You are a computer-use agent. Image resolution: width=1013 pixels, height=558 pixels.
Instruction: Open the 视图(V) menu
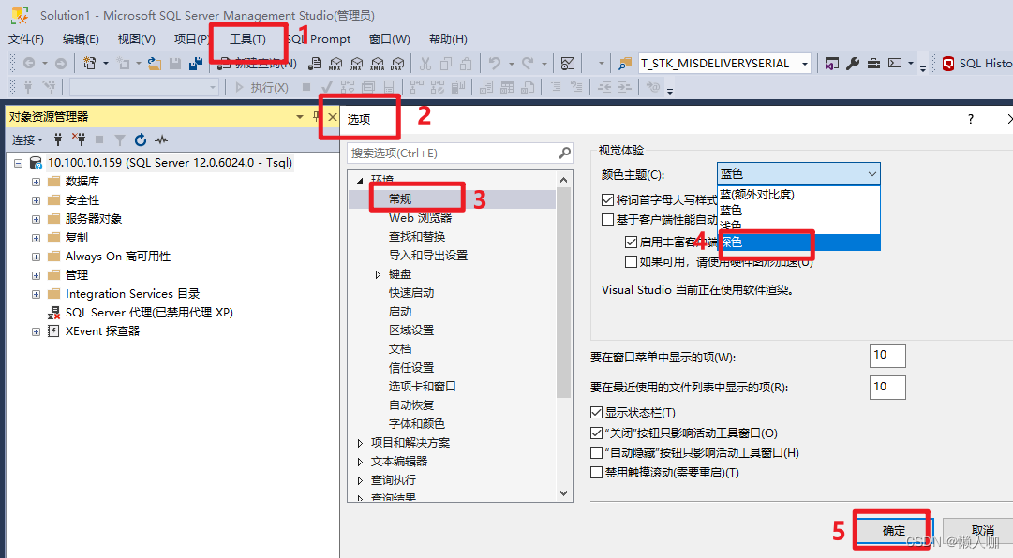tap(136, 38)
